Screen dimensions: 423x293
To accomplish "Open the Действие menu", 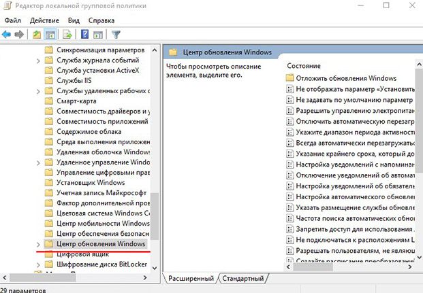I will [44, 20].
